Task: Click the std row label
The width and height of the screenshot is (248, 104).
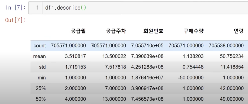Action: click(42, 67)
